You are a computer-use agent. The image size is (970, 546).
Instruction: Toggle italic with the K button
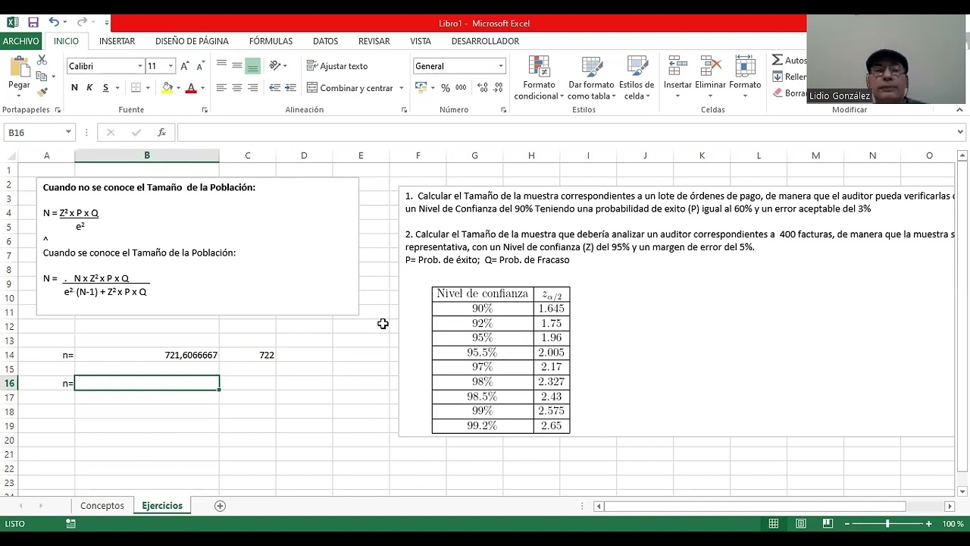pyautogui.click(x=89, y=88)
